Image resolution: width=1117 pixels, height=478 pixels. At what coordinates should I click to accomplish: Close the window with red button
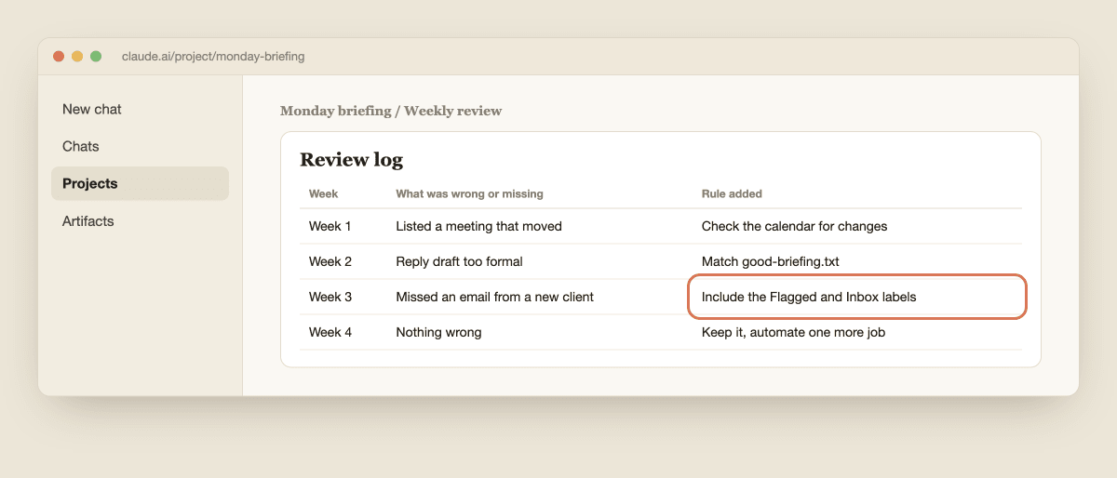point(59,57)
